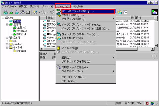This screenshot has height=106, width=159.
Task: Click the layout view icon in toolbar
Action: tap(125, 12)
